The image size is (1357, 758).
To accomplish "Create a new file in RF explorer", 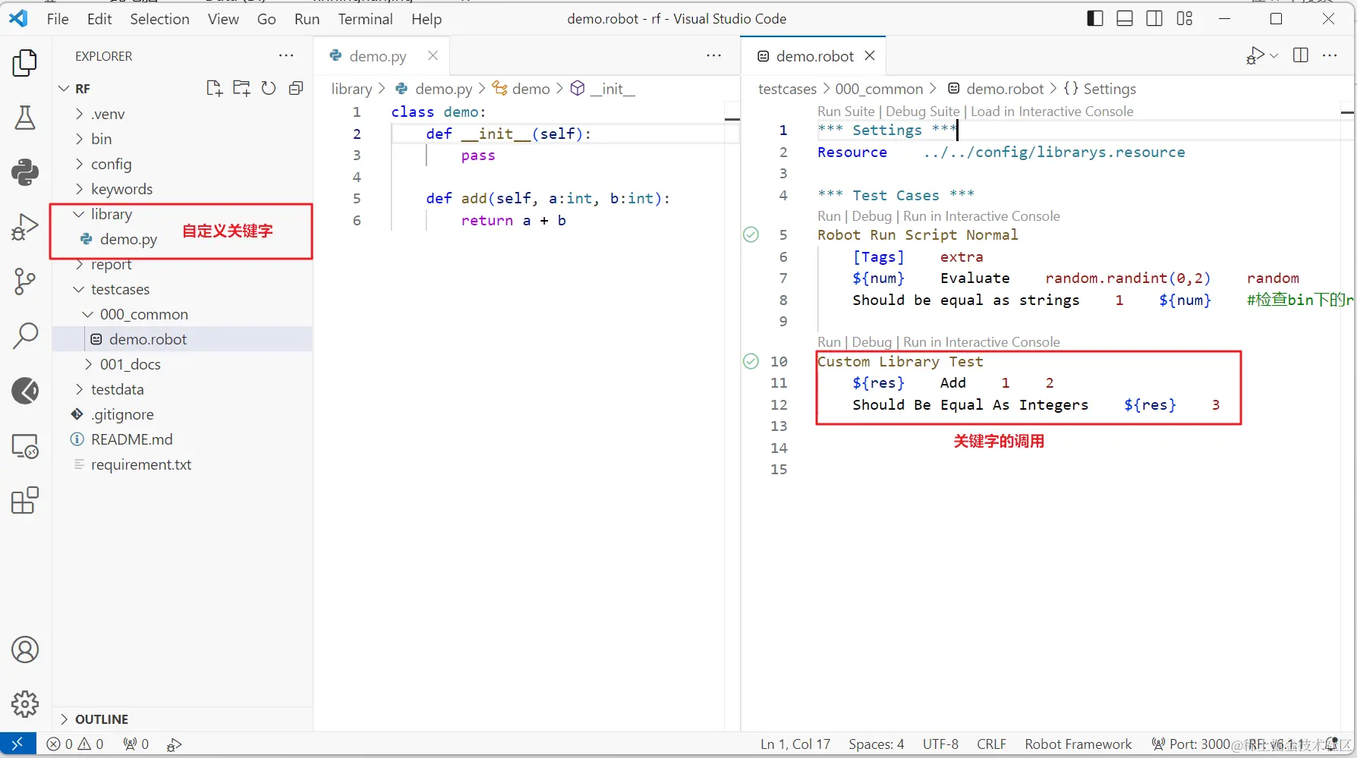I will pyautogui.click(x=215, y=89).
